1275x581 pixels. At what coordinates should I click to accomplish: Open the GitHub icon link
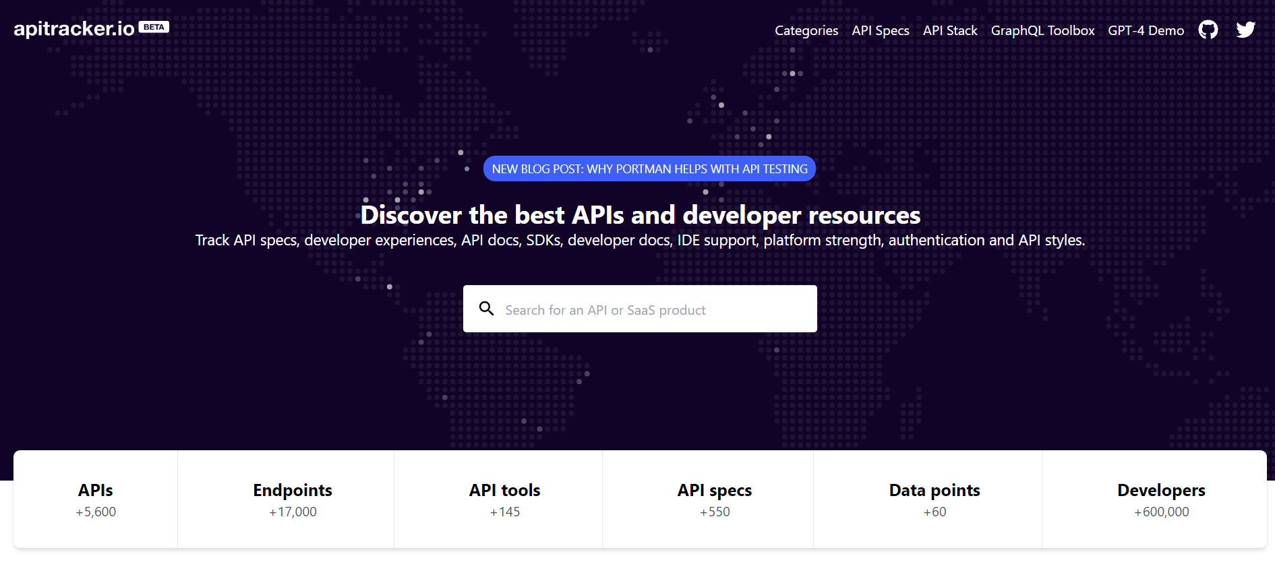[1208, 30]
